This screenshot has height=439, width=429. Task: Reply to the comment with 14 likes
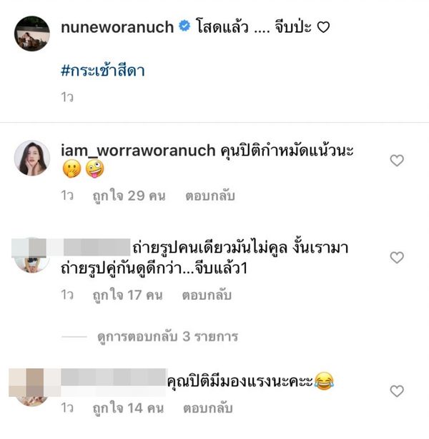[208, 408]
